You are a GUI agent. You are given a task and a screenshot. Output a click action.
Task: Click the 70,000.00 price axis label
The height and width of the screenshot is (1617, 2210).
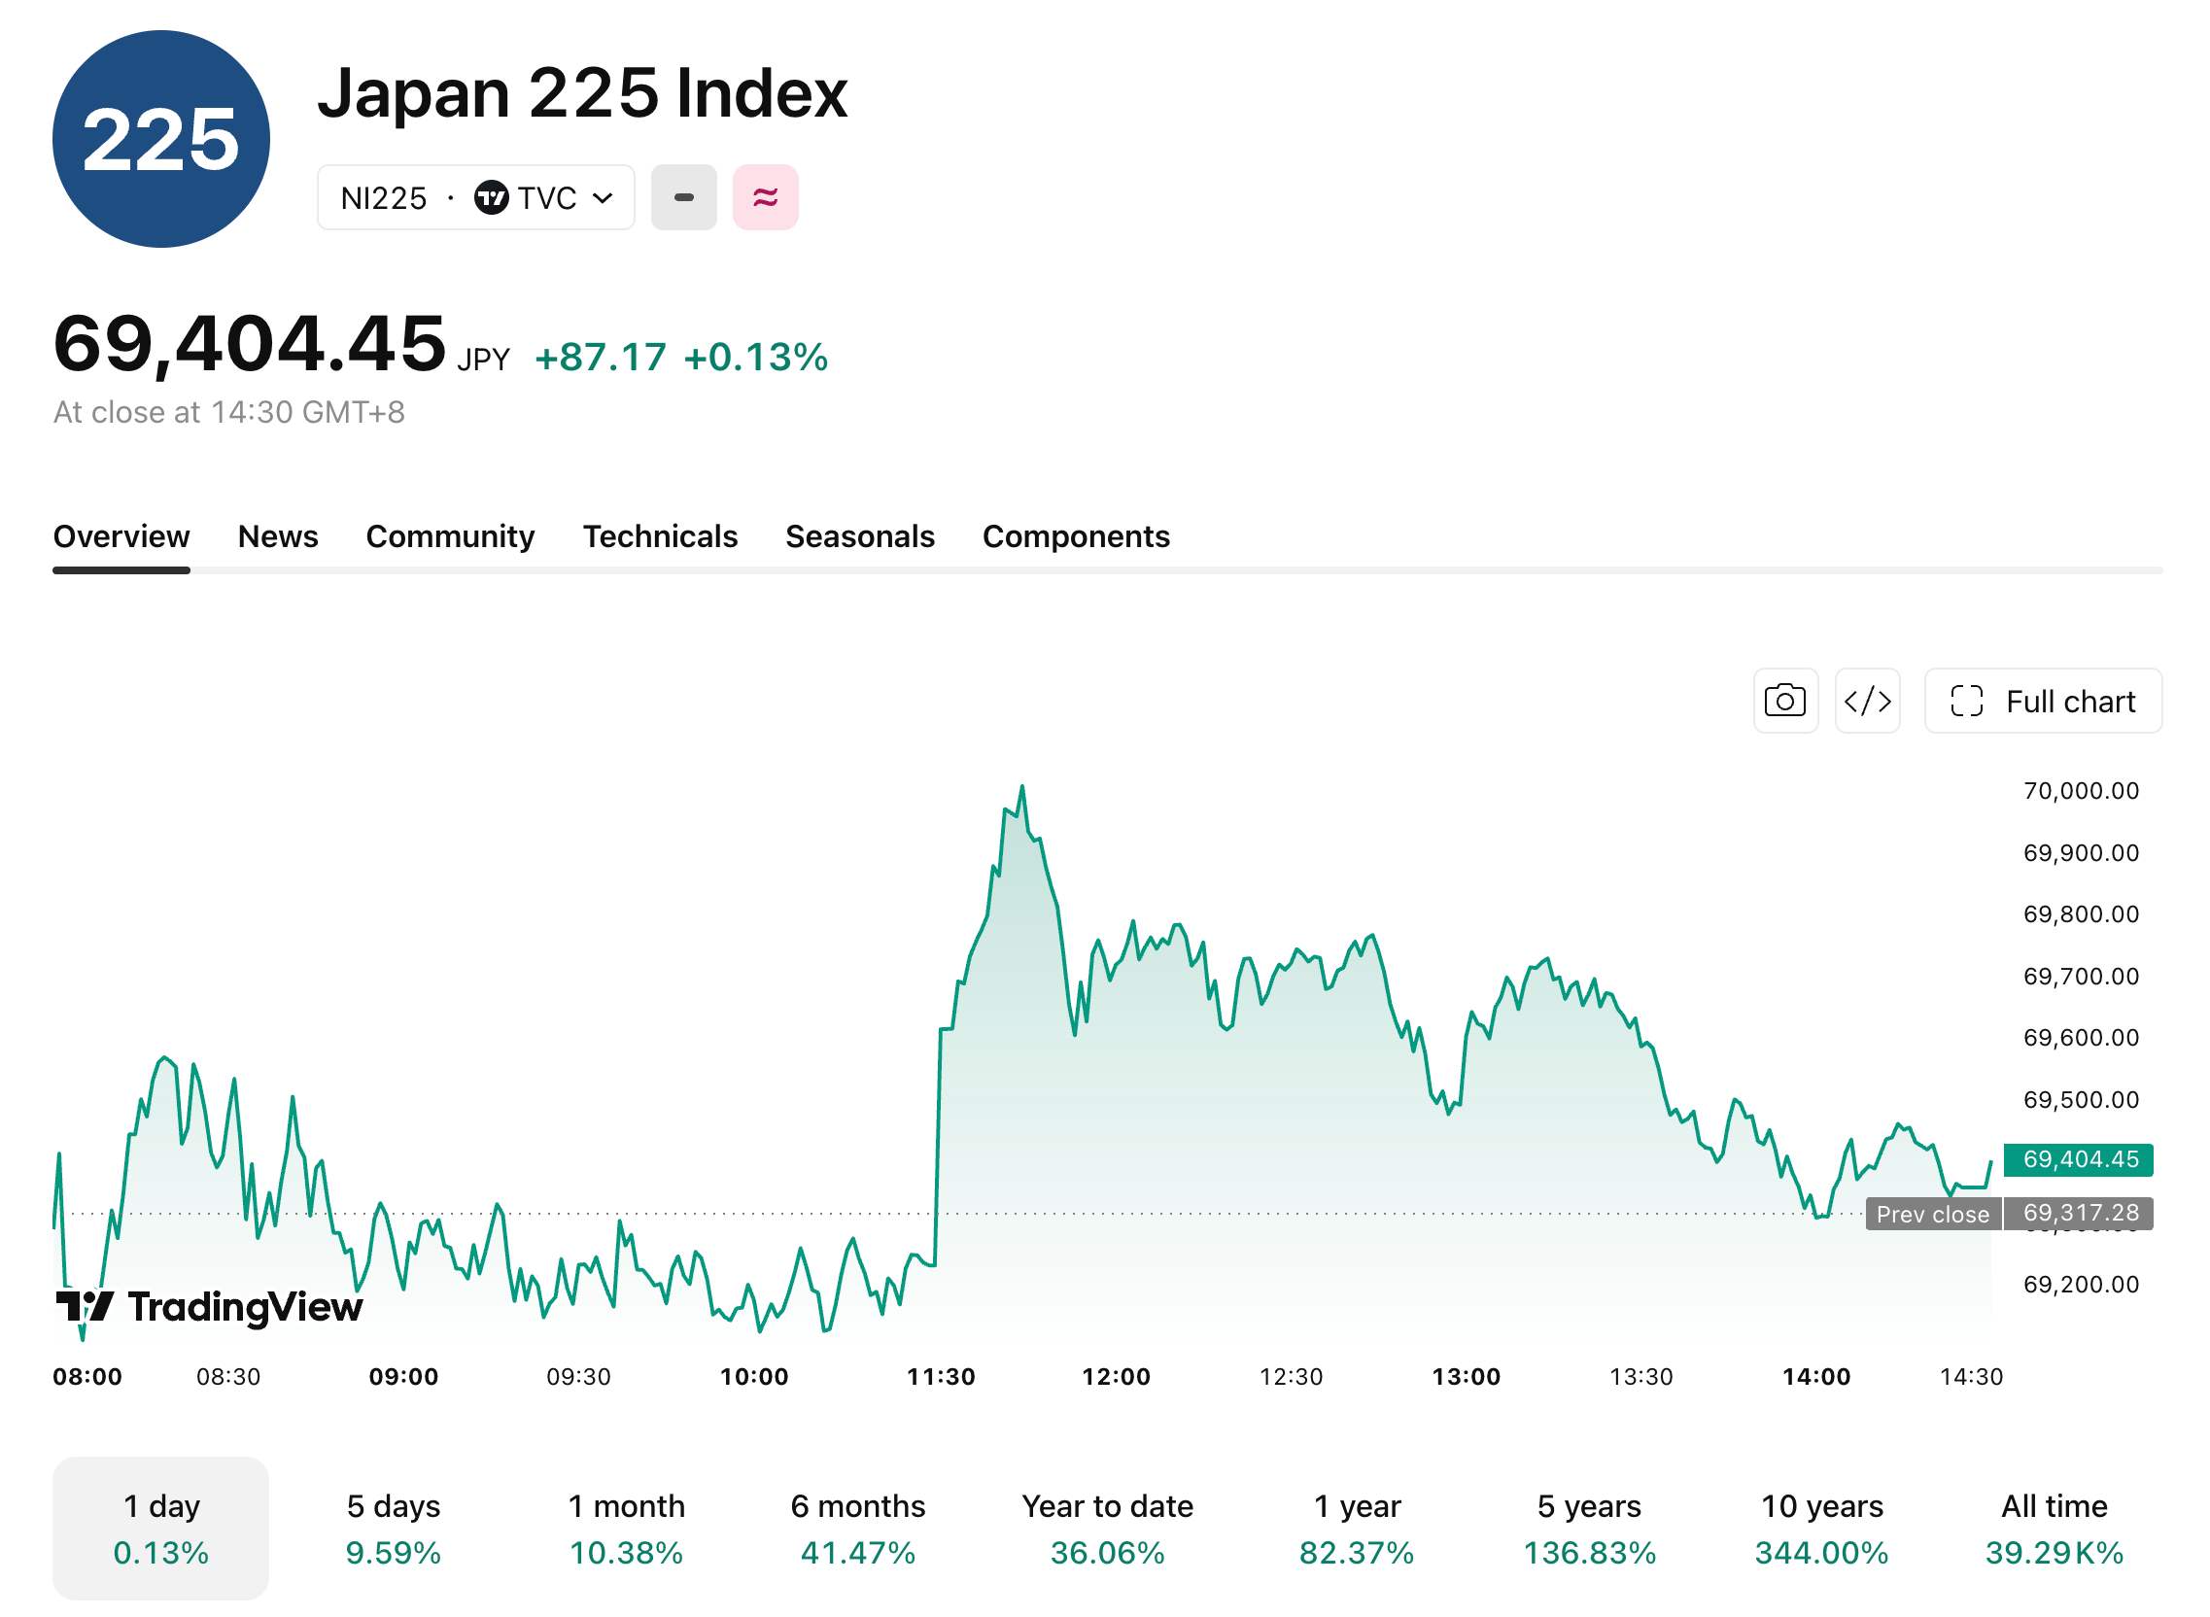tap(2082, 791)
